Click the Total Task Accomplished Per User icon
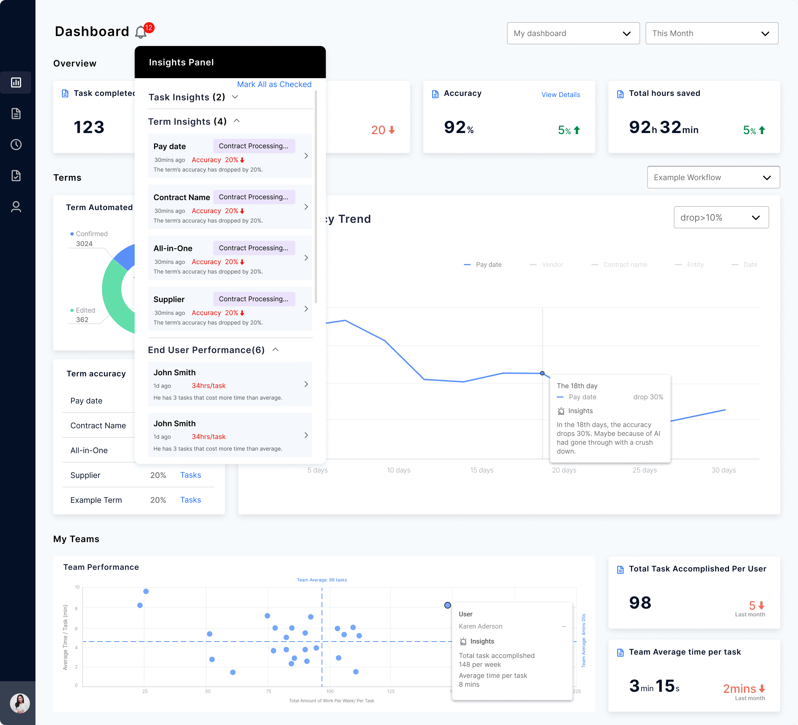 coord(620,570)
